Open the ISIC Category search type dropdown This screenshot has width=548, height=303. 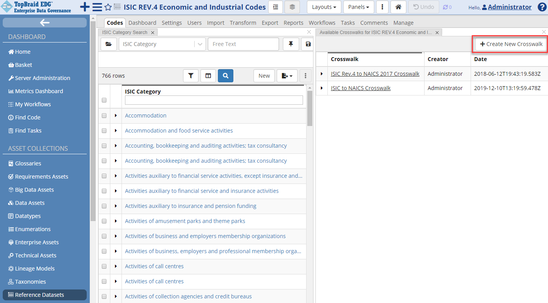pyautogui.click(x=162, y=44)
